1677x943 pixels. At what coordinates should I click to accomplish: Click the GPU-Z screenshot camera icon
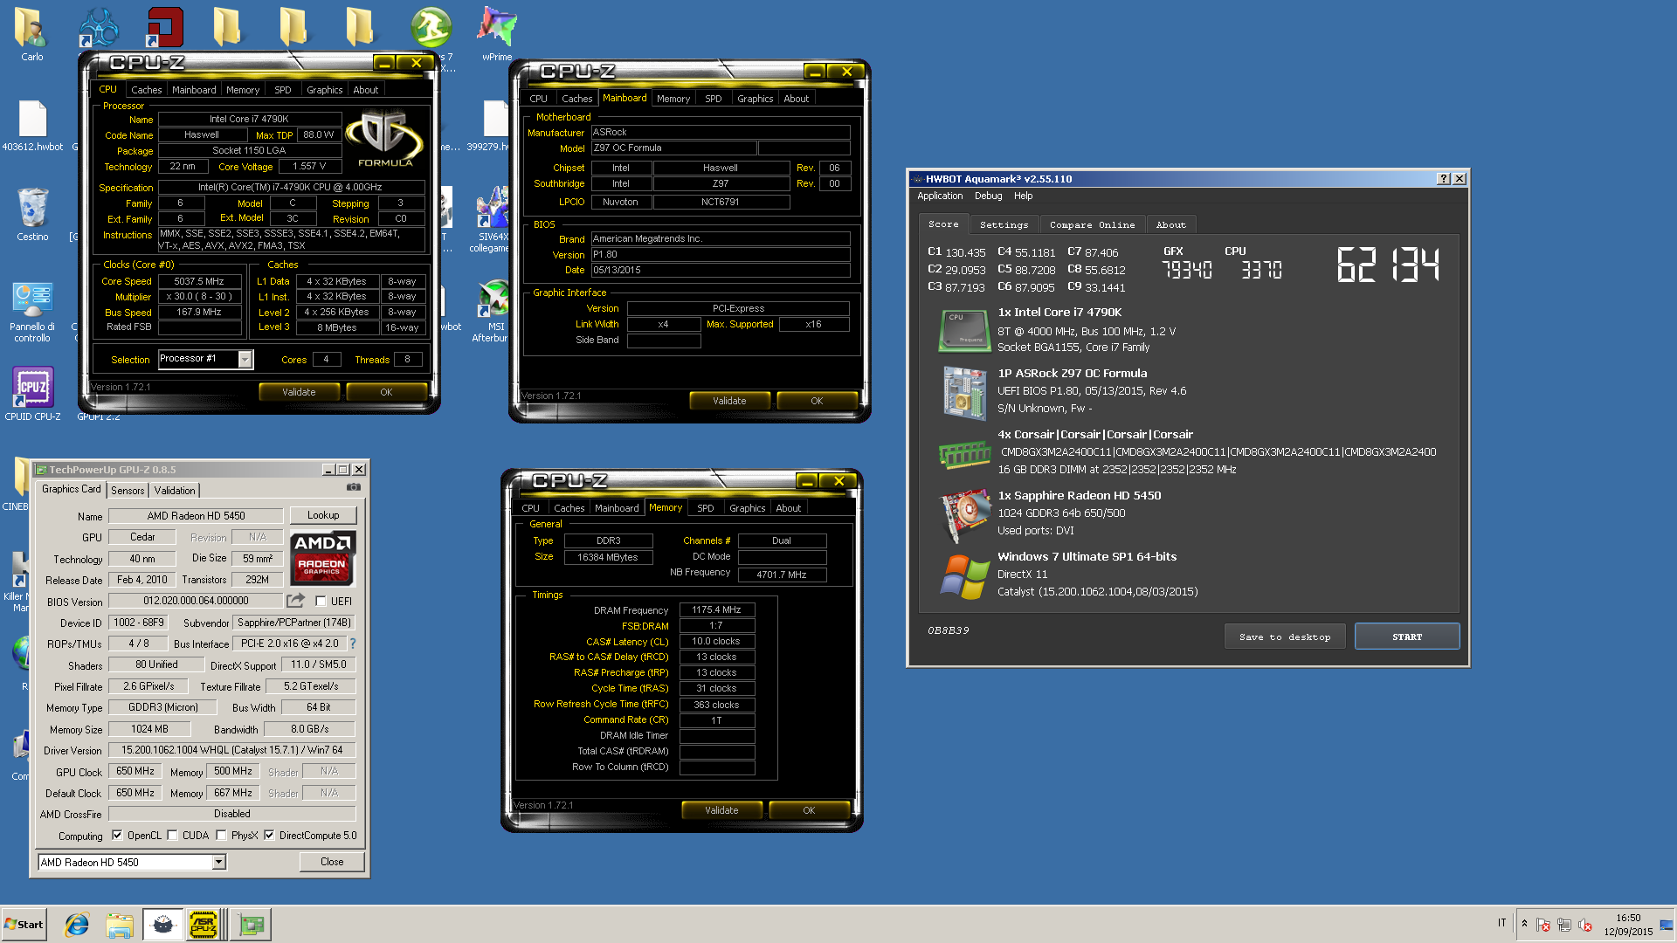(x=354, y=487)
